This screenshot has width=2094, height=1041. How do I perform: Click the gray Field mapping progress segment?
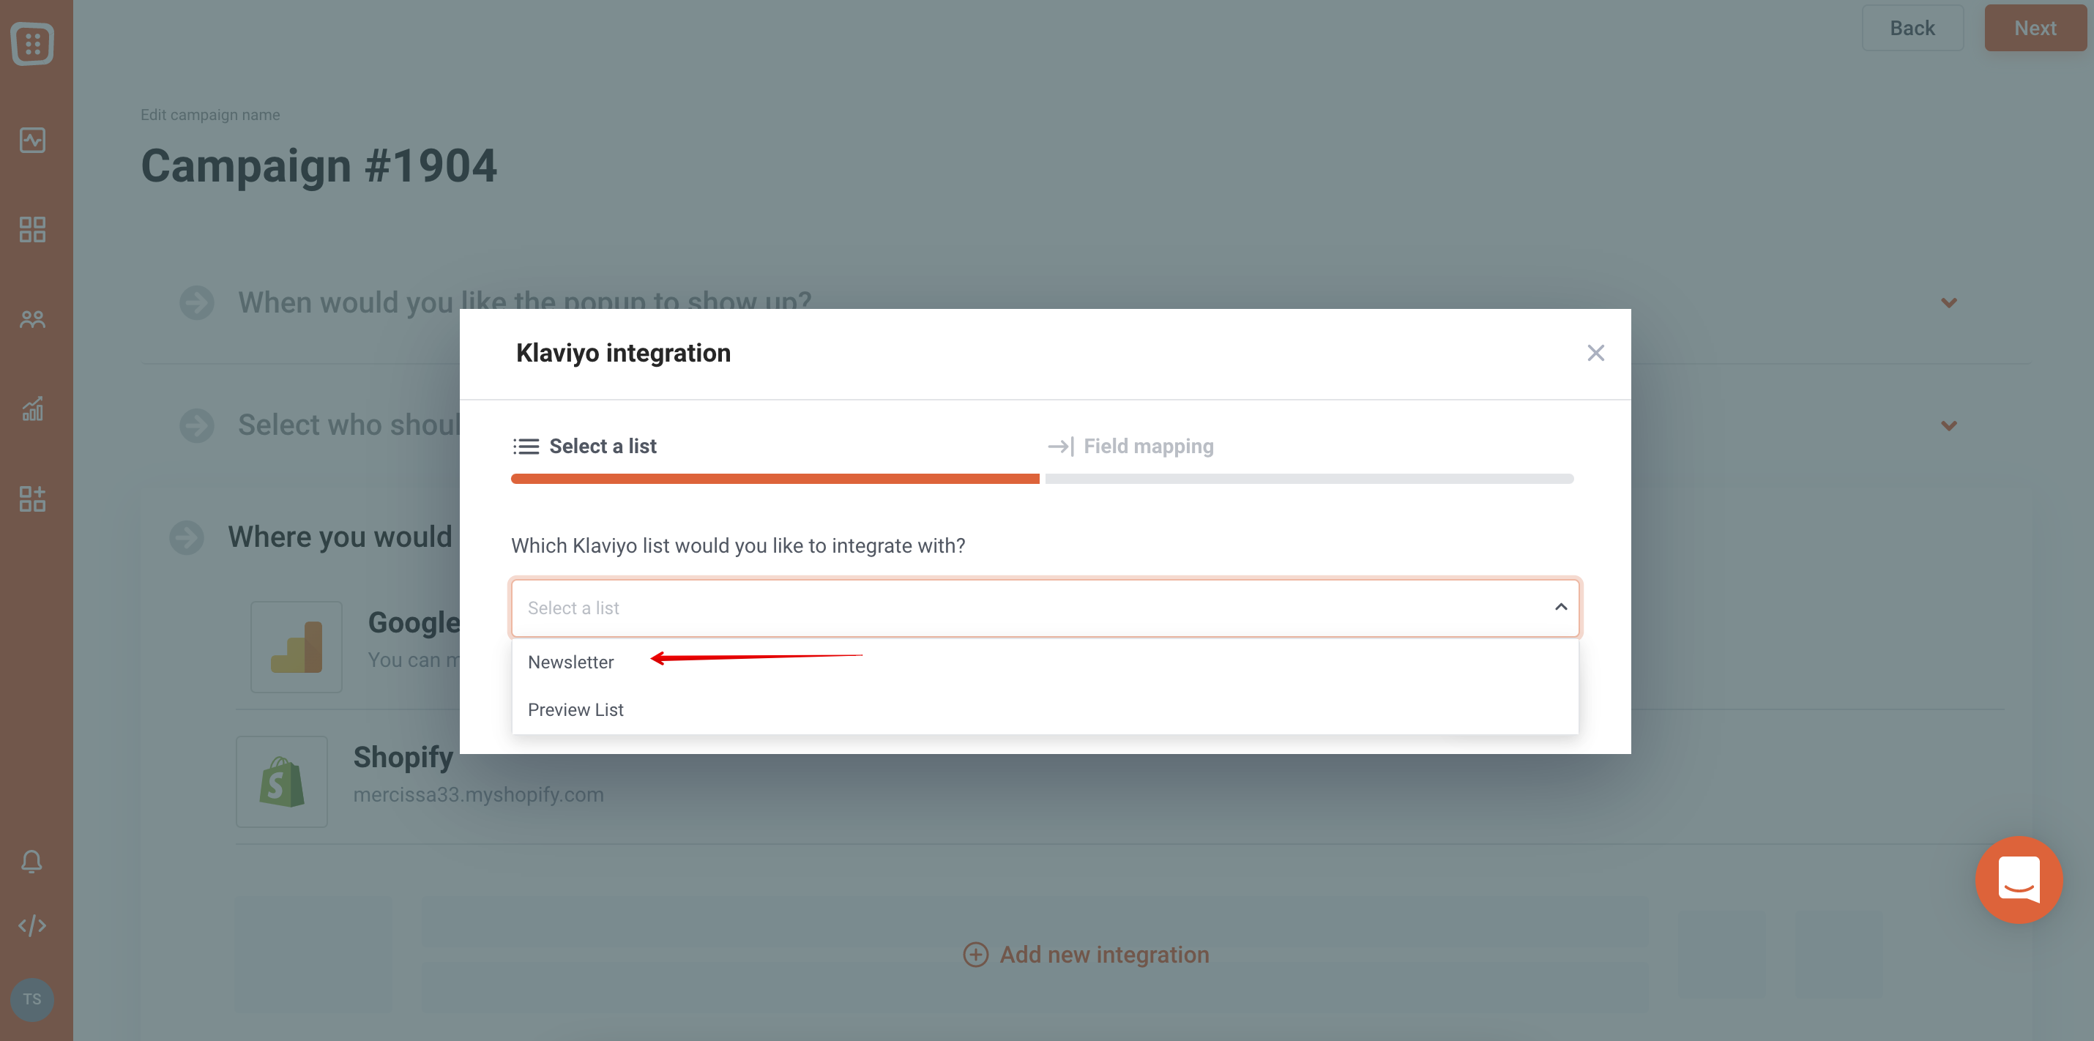1309,479
